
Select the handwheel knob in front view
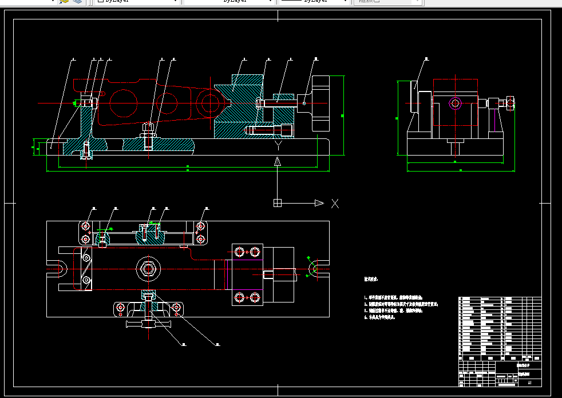point(320,104)
